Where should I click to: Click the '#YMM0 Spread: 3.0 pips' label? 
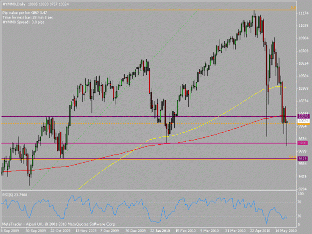point(23,22)
